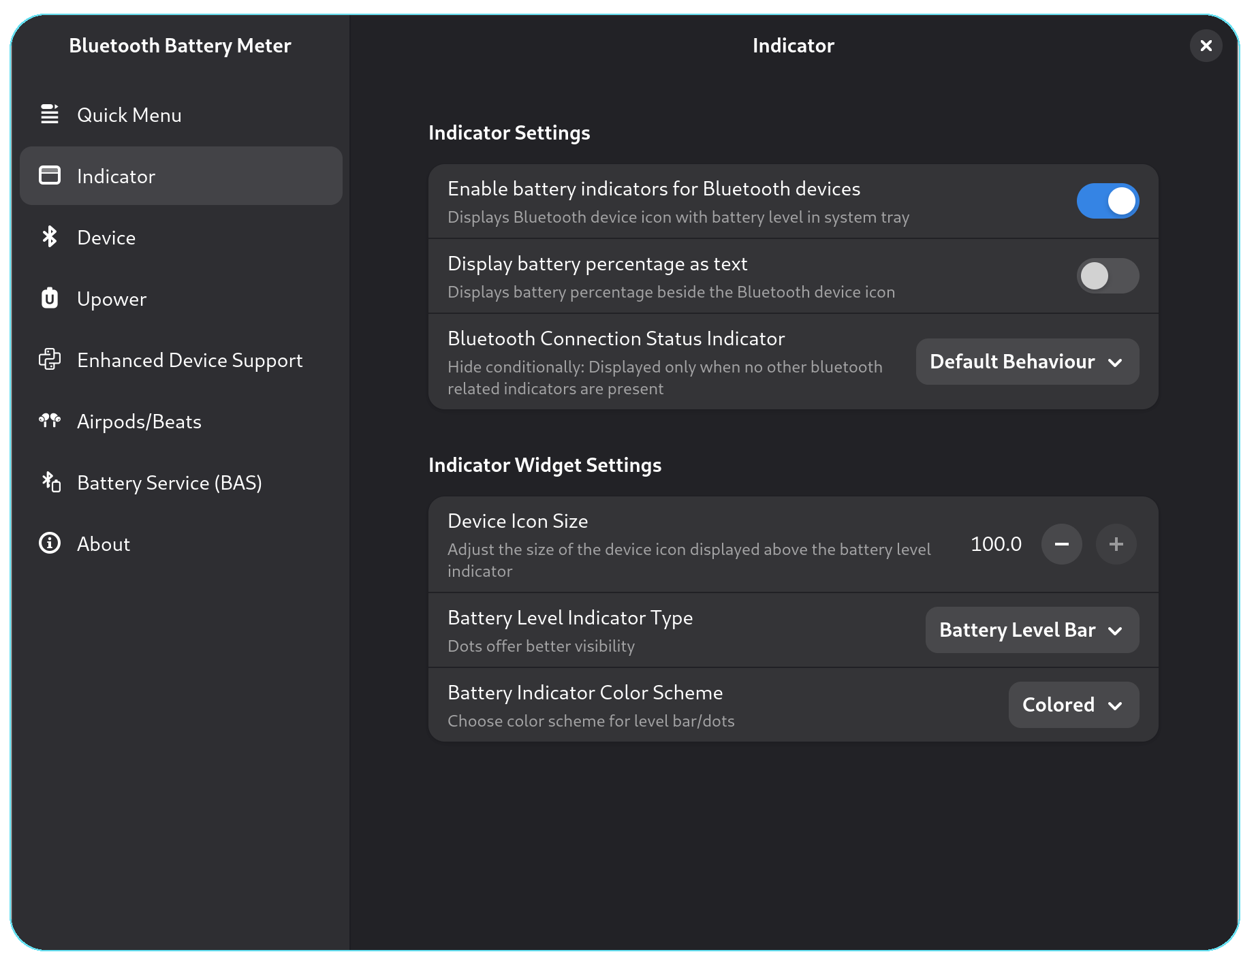
Task: Click the Indicator Settings section heading
Action: coord(509,133)
